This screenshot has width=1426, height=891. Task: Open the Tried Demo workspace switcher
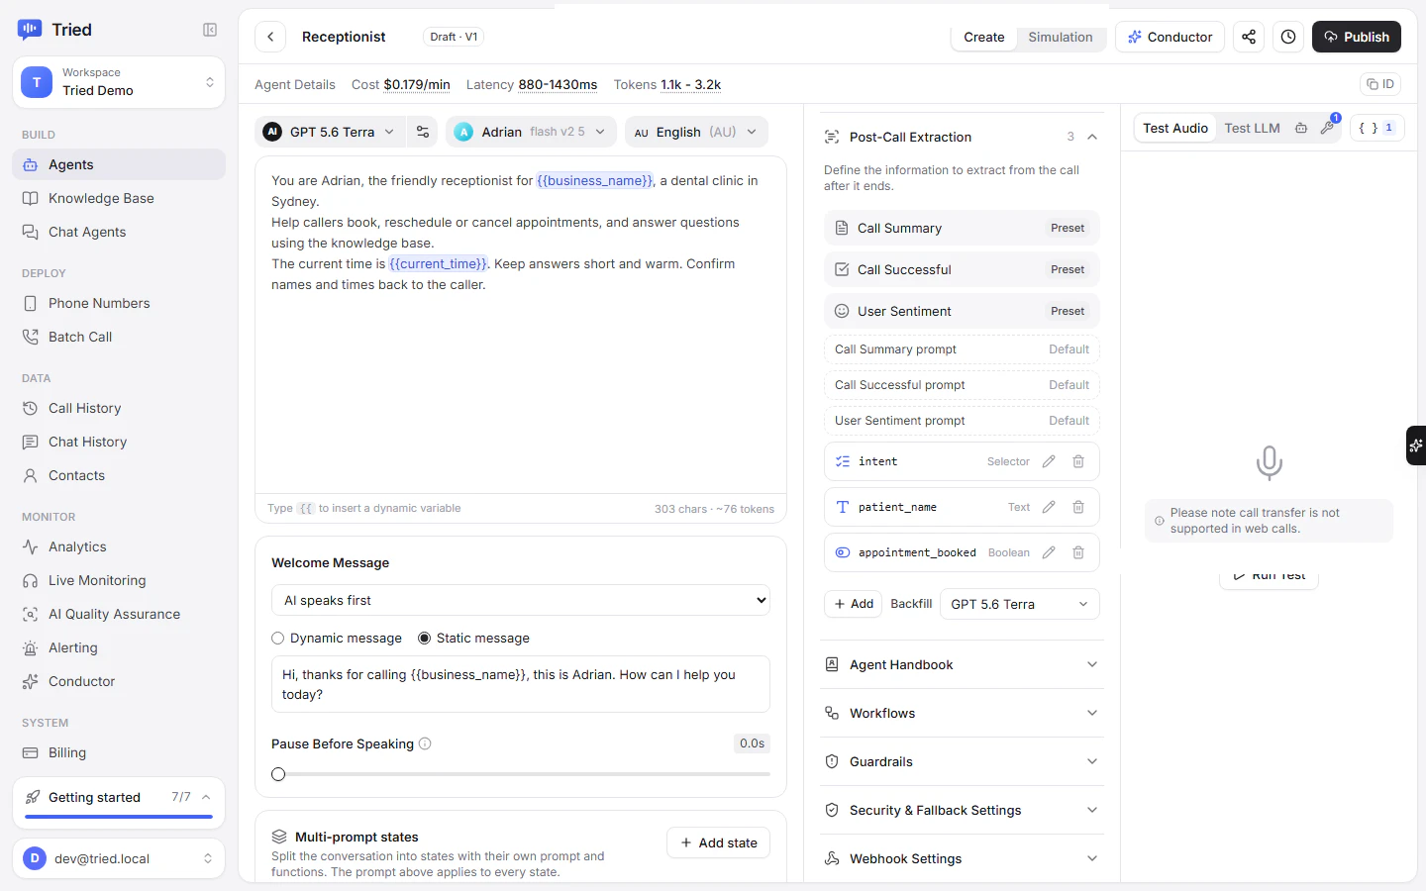(x=119, y=82)
